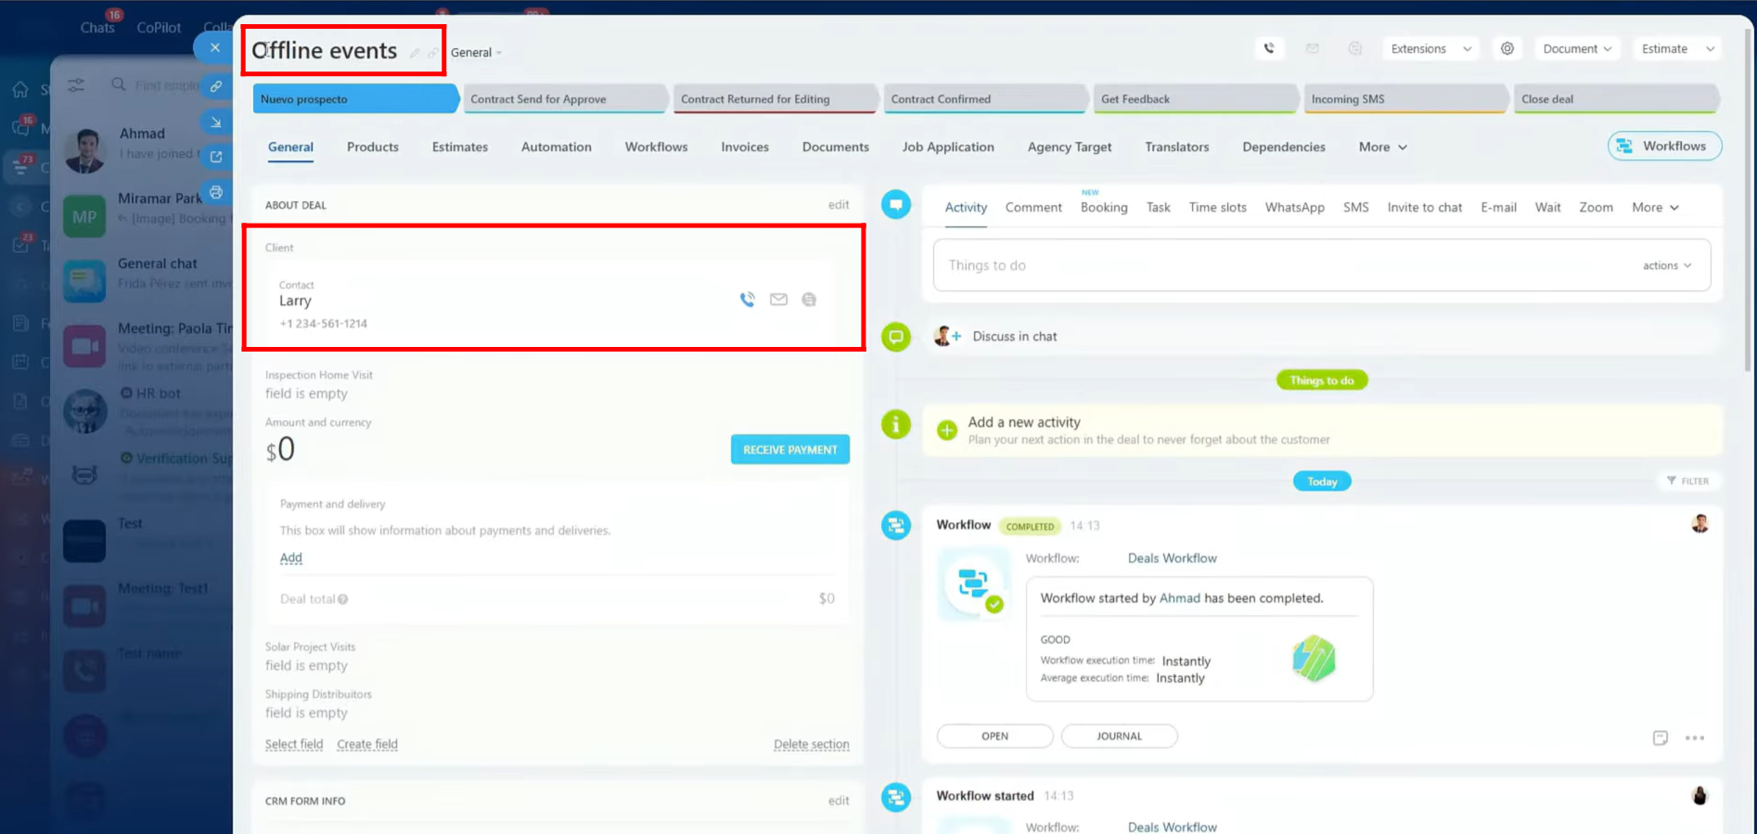The image size is (1757, 834).
Task: Open three-dots menu on Workflow completed entry
Action: (x=1694, y=738)
